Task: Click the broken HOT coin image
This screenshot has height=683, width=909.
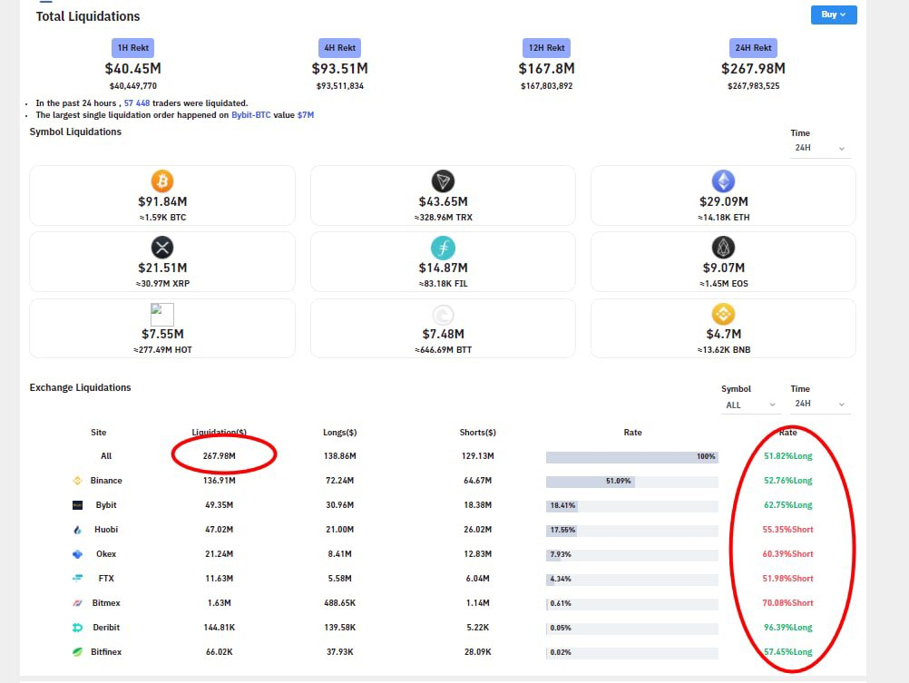Action: (x=162, y=314)
